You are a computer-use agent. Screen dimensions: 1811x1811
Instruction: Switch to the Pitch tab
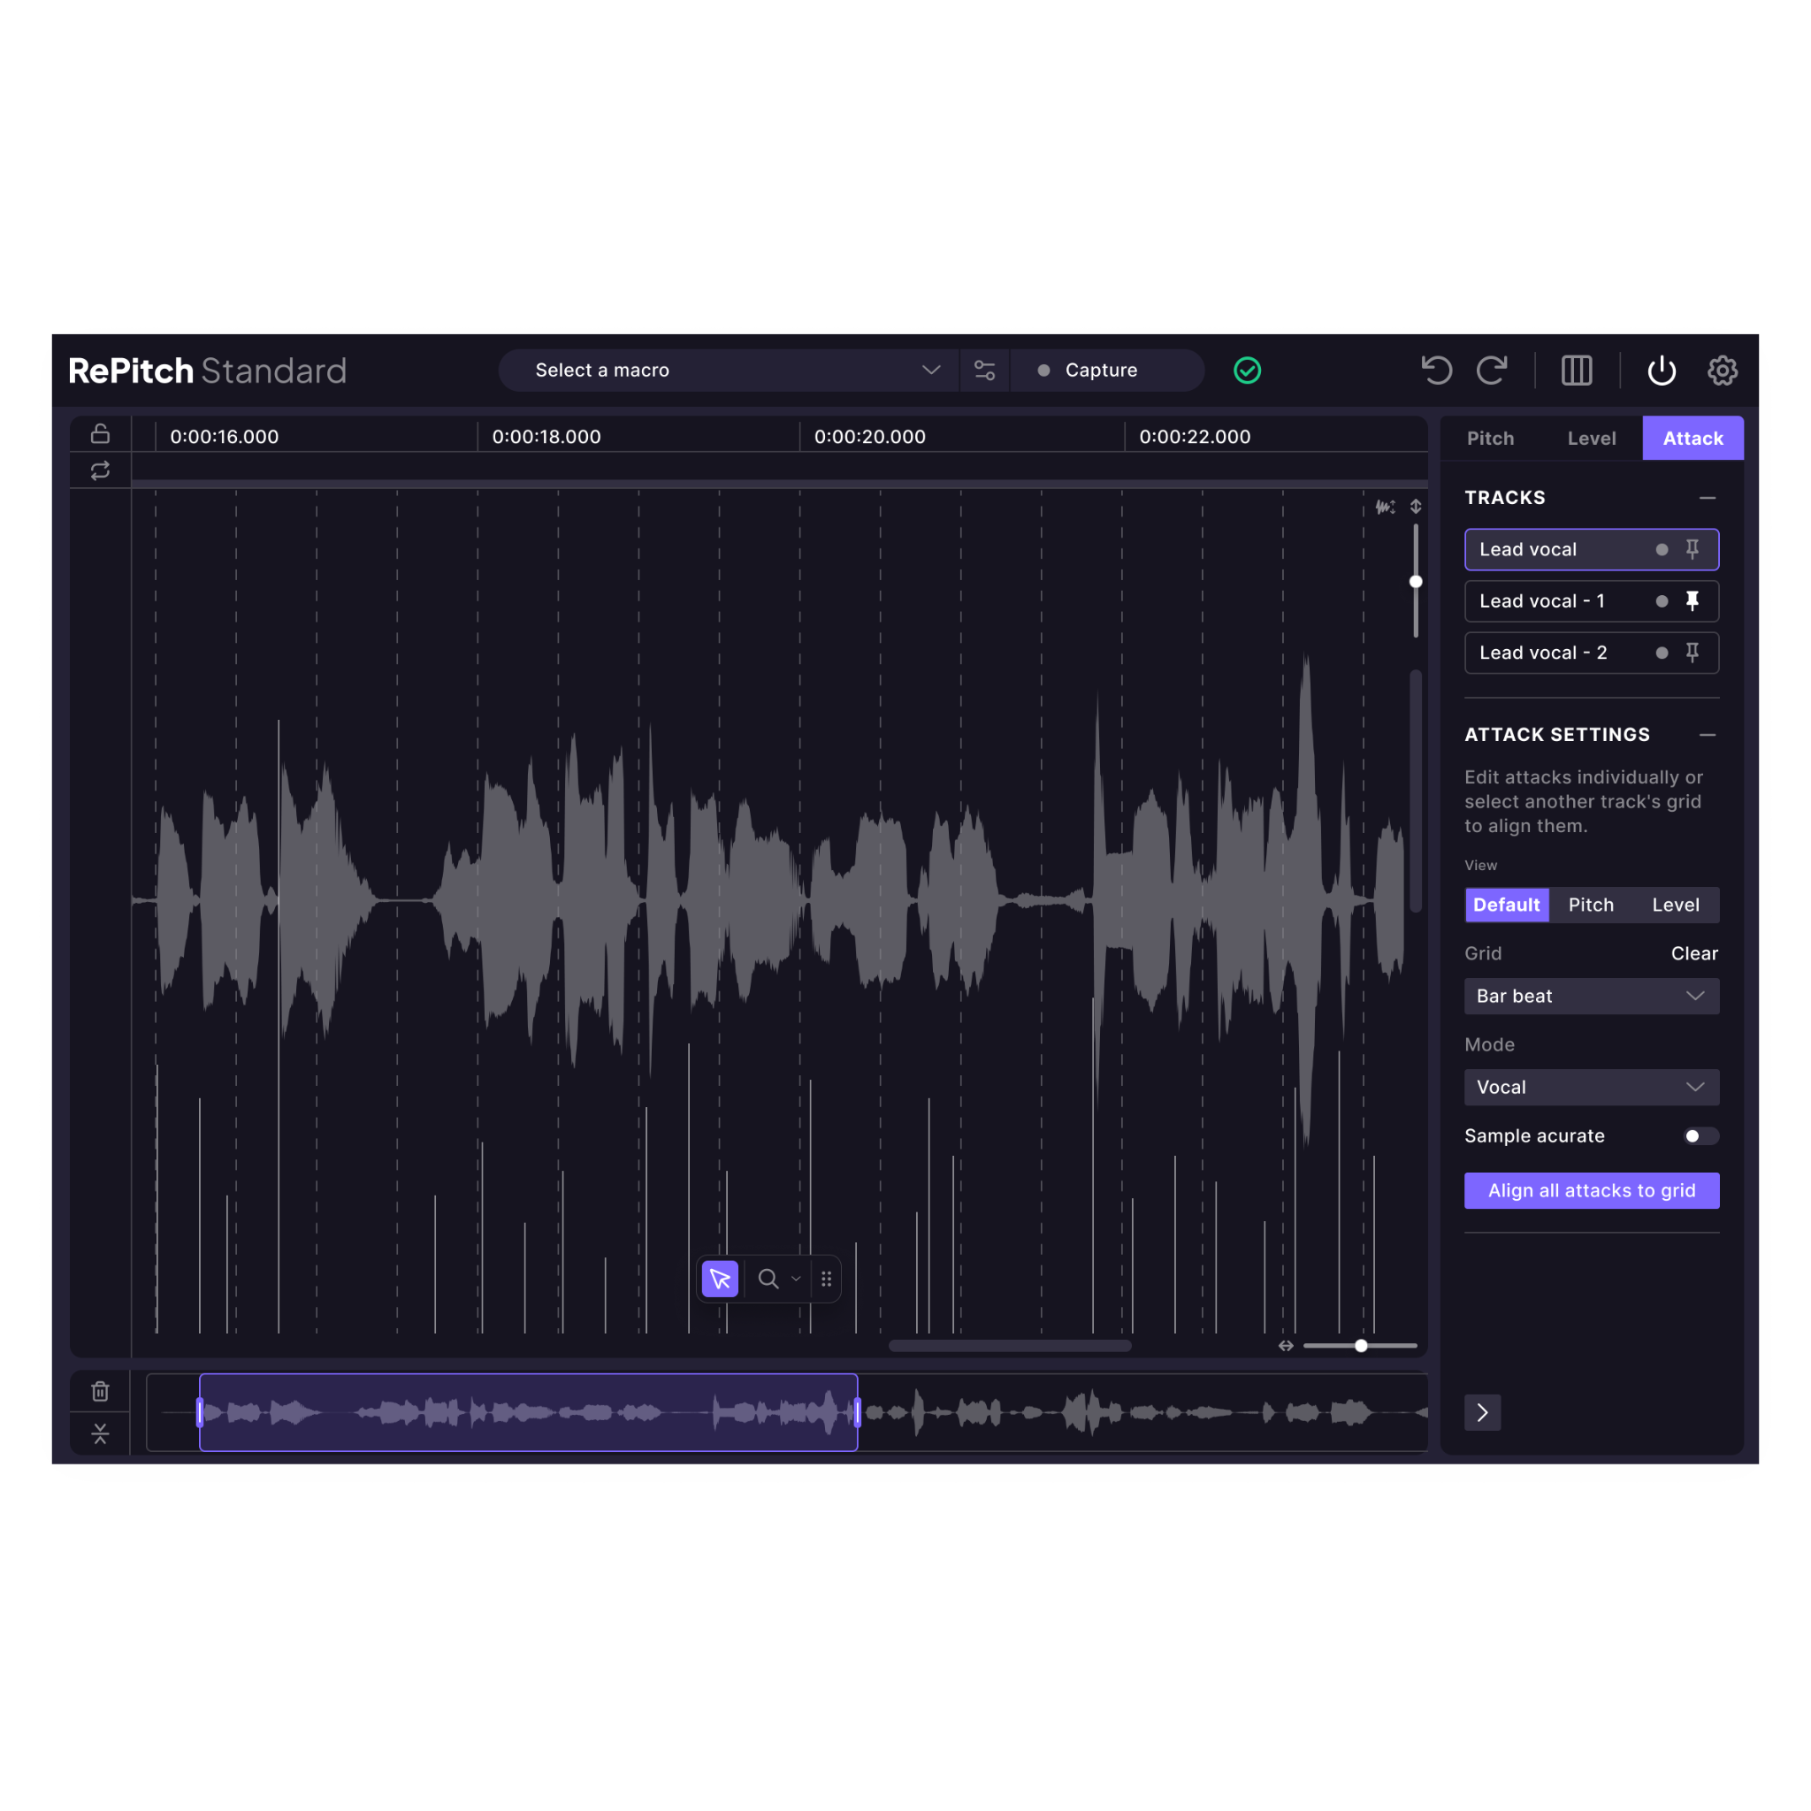coord(1489,439)
